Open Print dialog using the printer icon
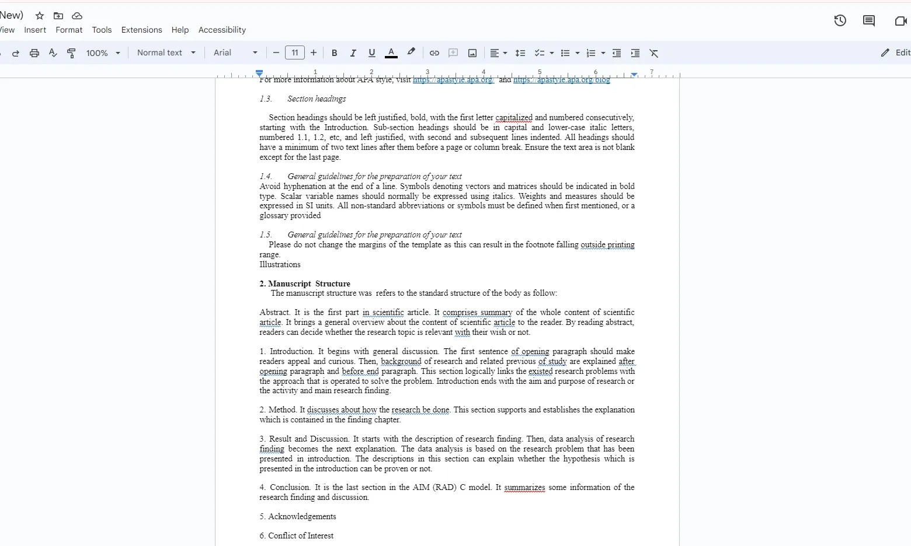Screen dimensions: 911x546 34,53
